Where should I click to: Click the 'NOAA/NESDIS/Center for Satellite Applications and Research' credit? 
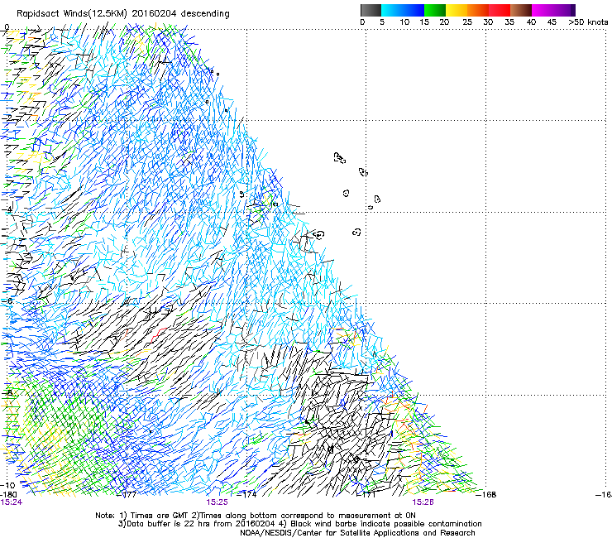[x=357, y=533]
